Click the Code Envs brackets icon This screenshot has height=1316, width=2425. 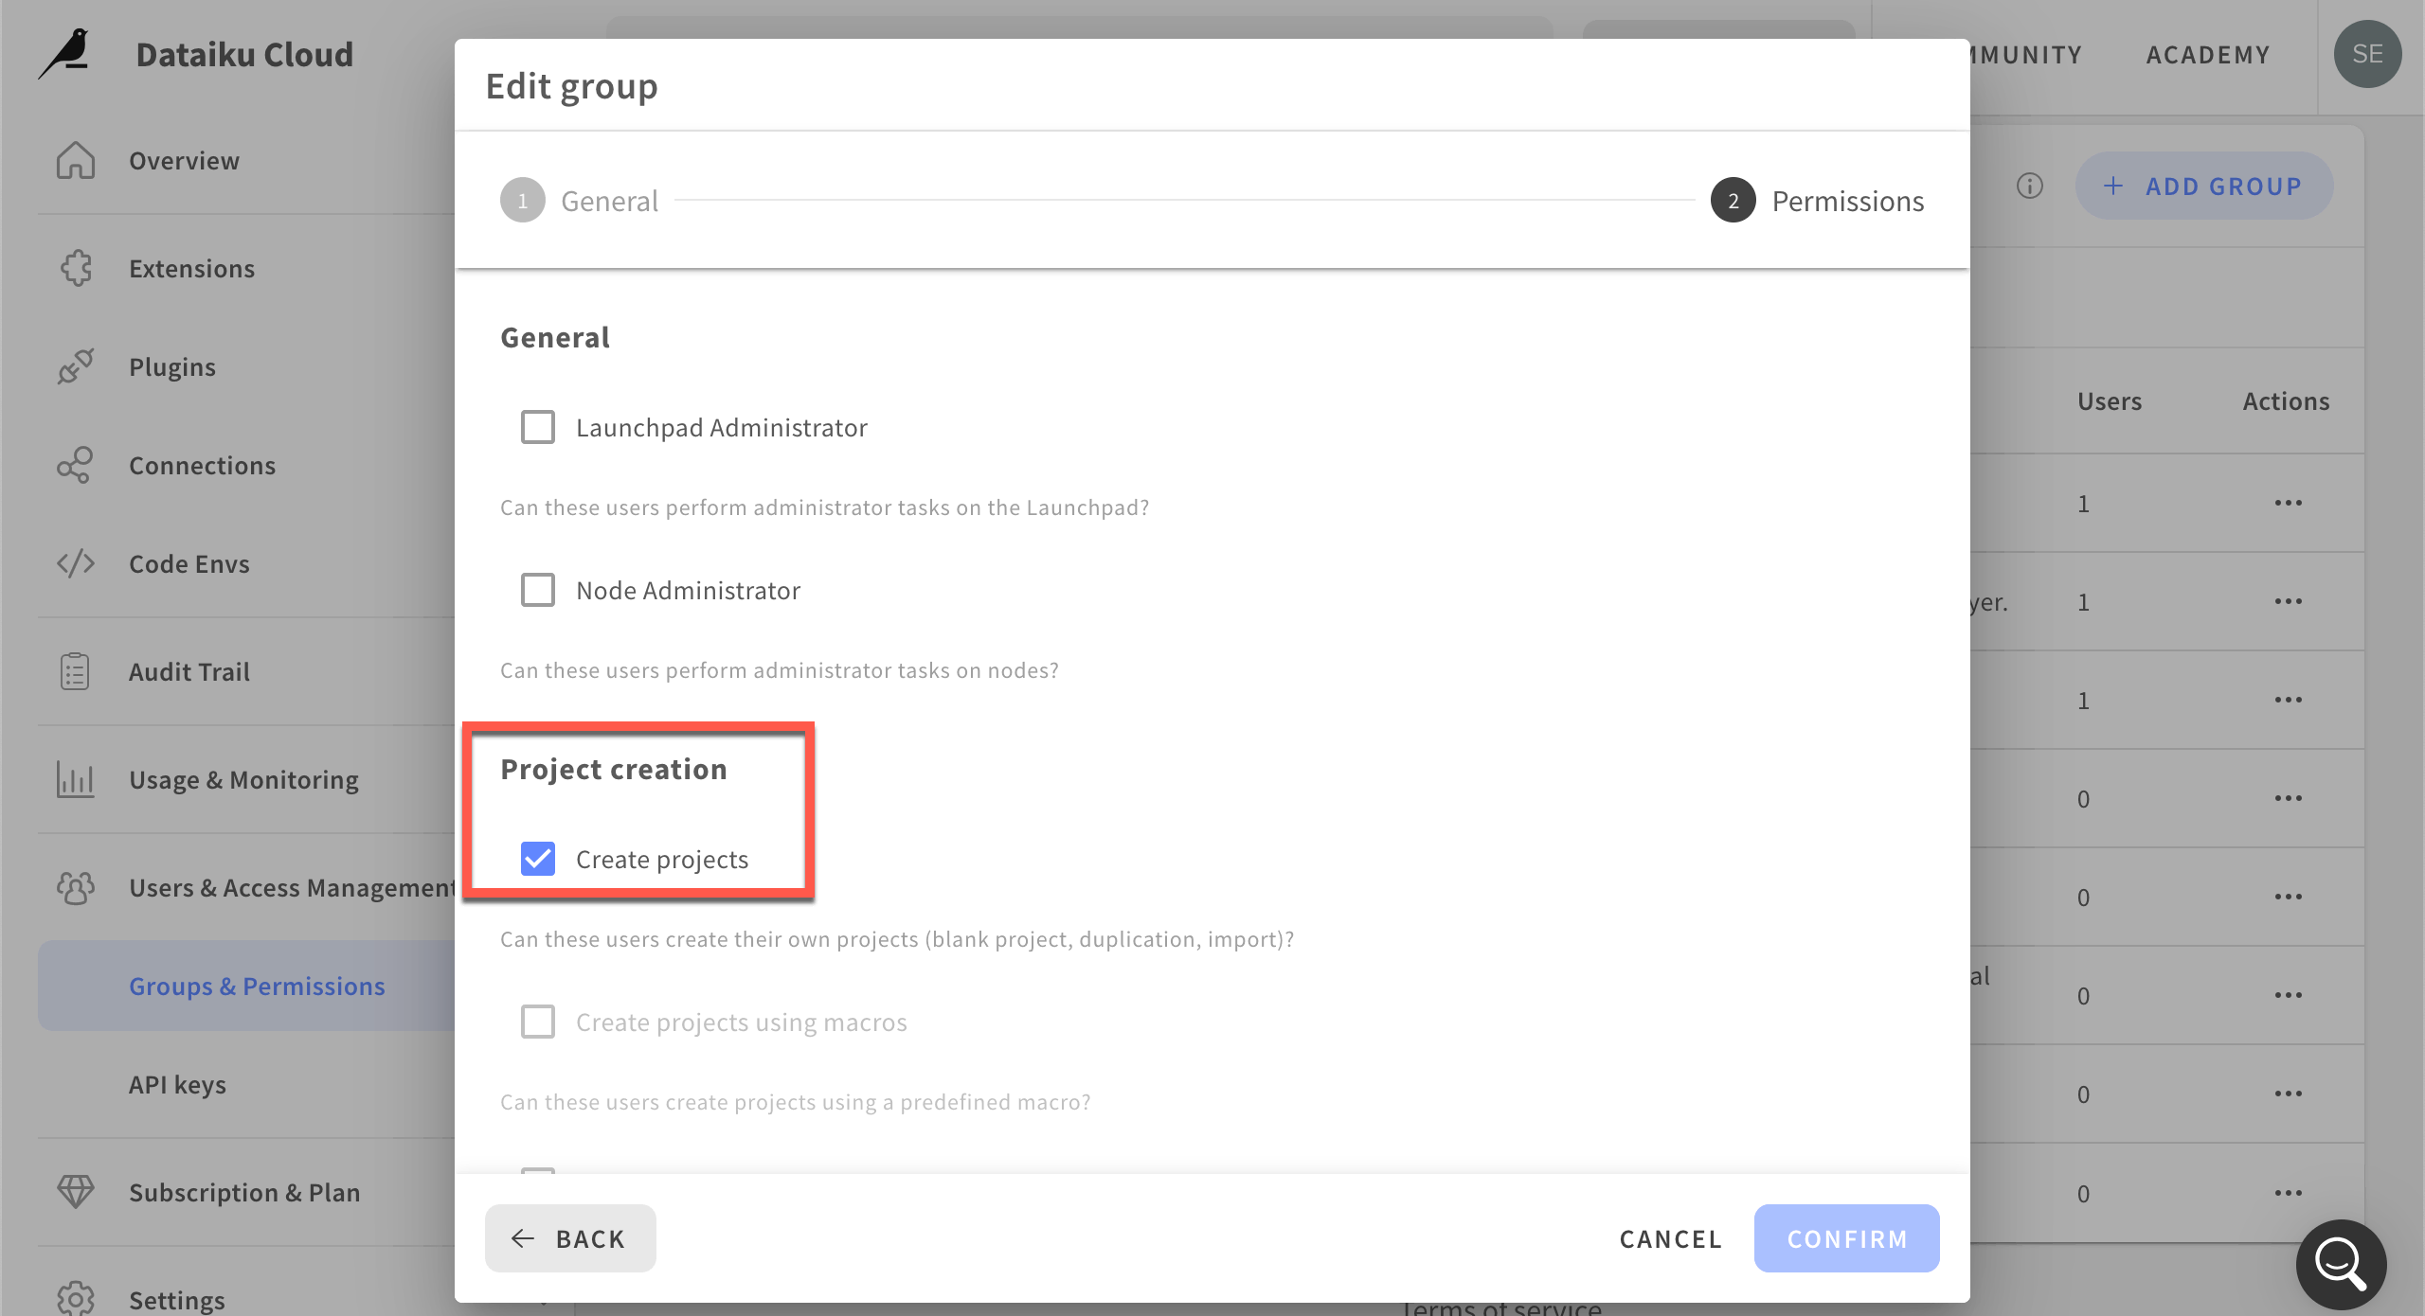pyautogui.click(x=76, y=563)
